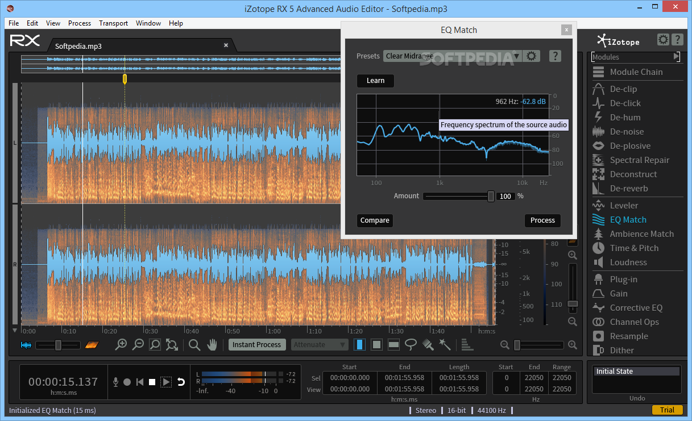Start playback with the Play button
The image size is (692, 421).
pyautogui.click(x=166, y=382)
